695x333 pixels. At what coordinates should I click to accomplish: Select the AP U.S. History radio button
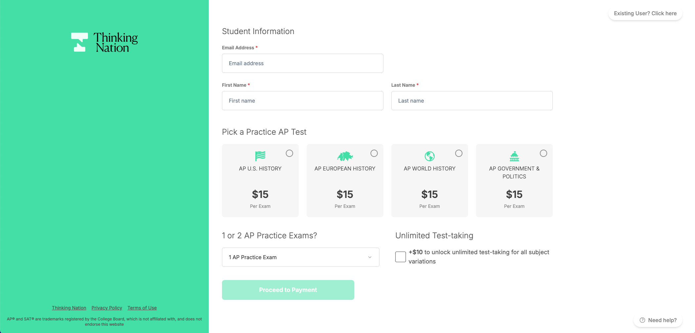(289, 153)
